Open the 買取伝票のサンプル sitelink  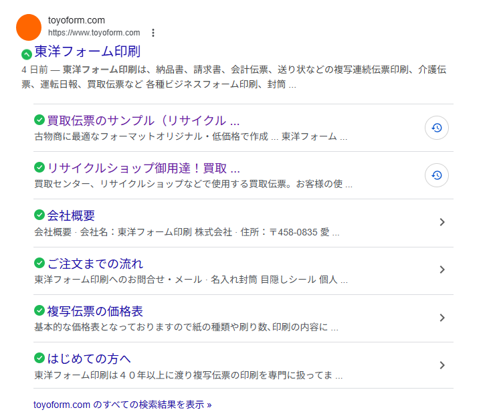pos(143,121)
